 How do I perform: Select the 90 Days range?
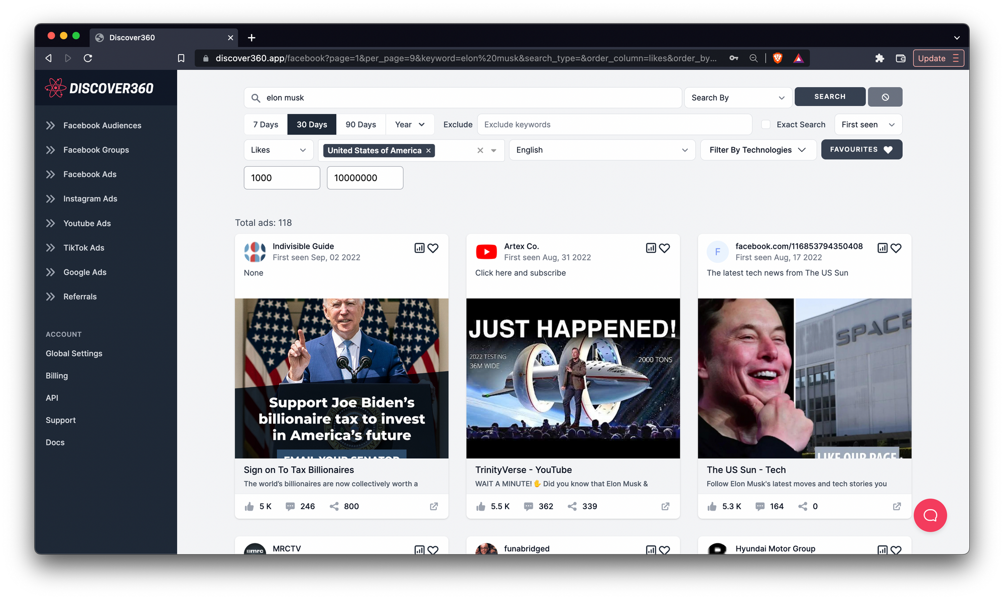(360, 124)
